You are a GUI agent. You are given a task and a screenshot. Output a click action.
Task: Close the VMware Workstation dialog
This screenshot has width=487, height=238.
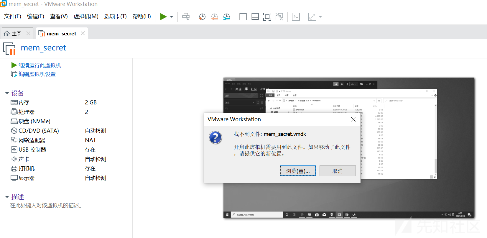point(353,119)
